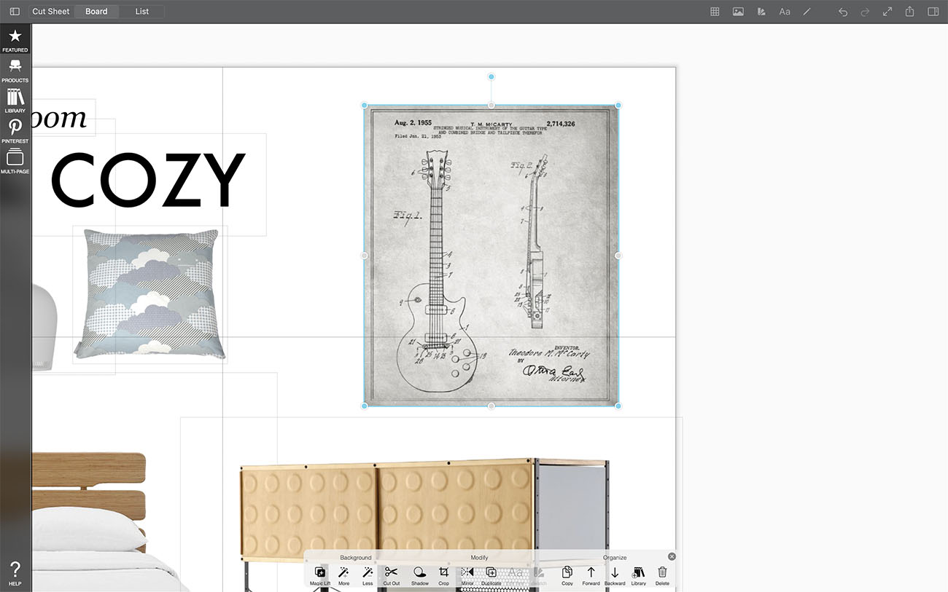
Task: Click the cloud-pattern pillow image
Action: point(150,293)
